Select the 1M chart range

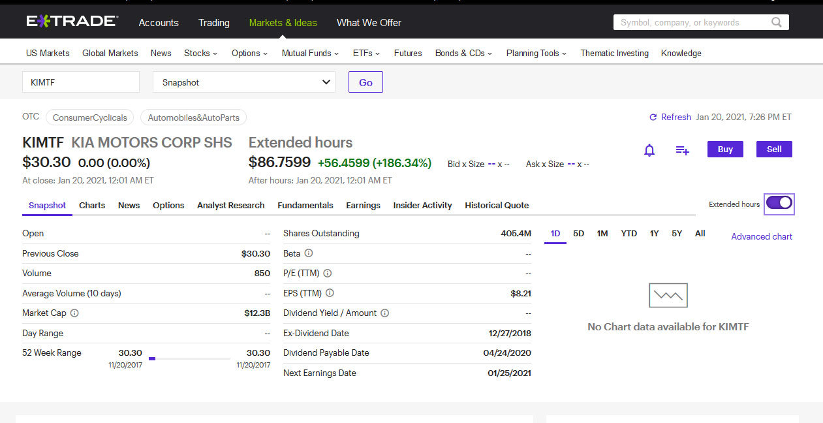click(602, 234)
